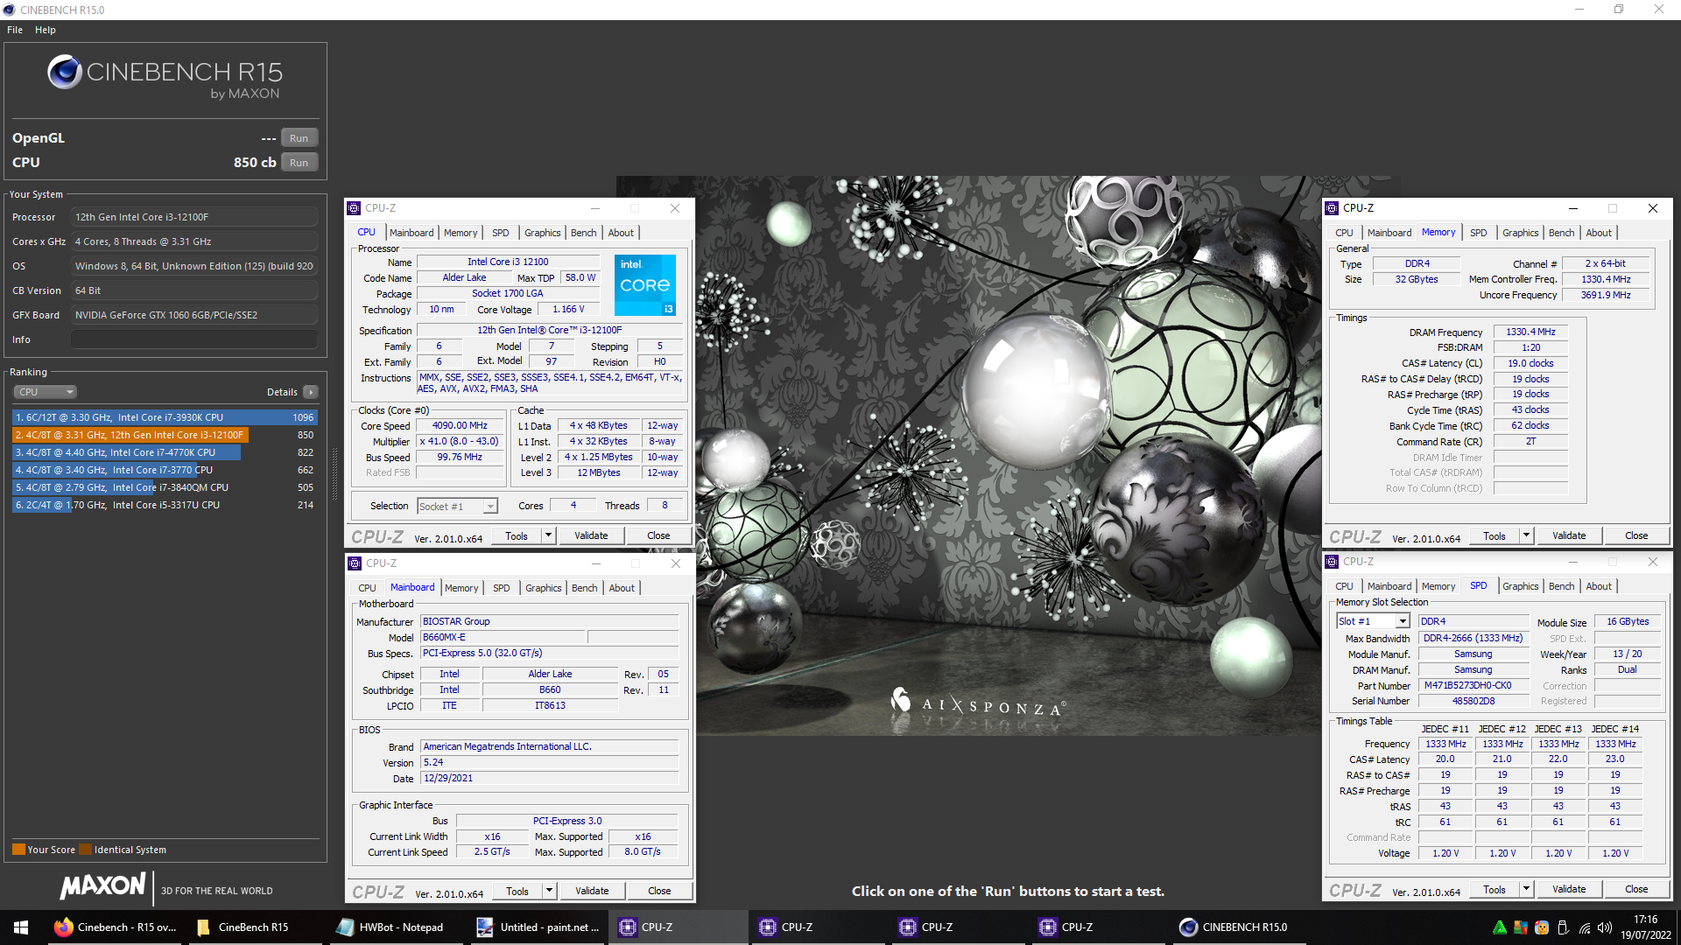This screenshot has height=945, width=1681.
Task: Click the green triangle tray icon
Action: [x=1500, y=927]
